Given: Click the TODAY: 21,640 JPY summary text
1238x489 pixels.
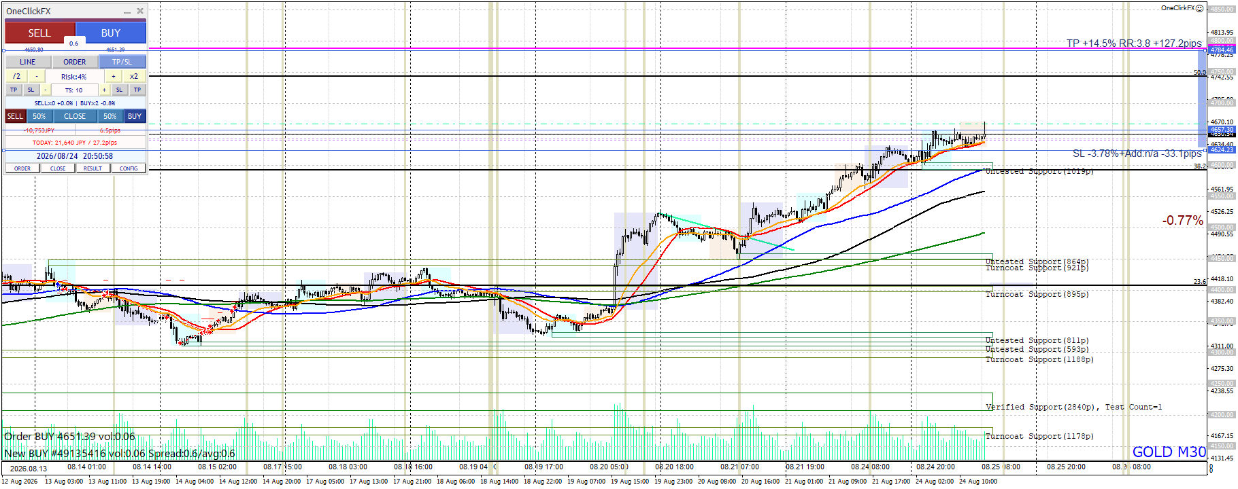Looking at the screenshot, I should pos(75,143).
